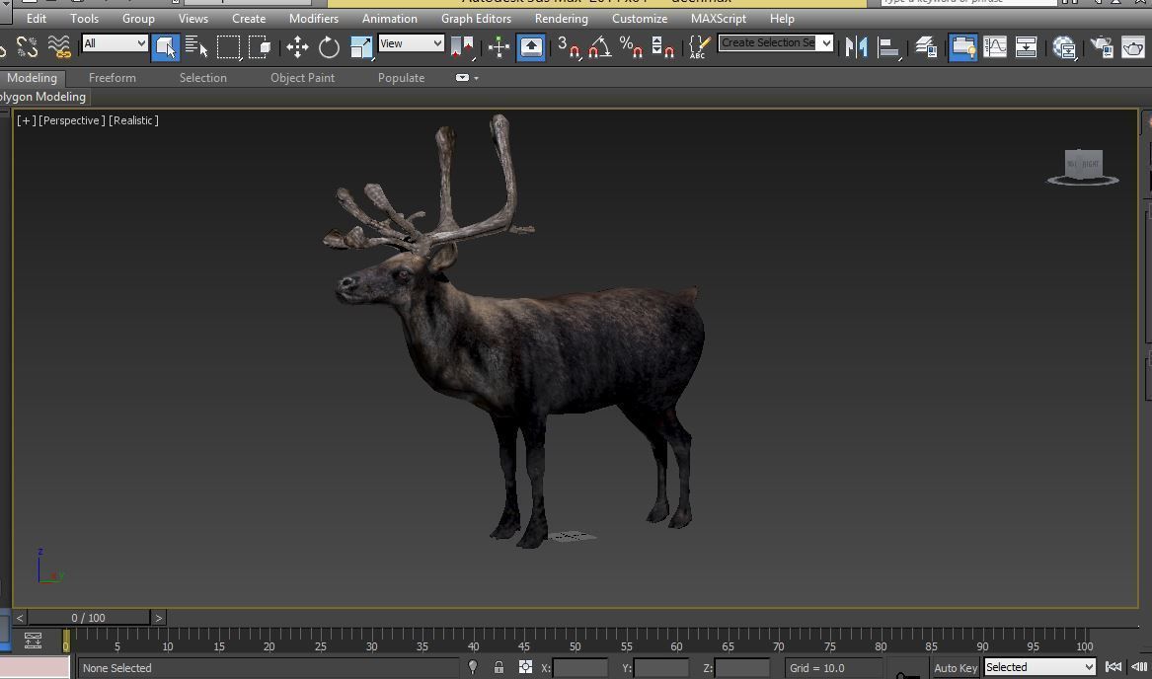
Task: Select the Bind to Space Warp tool
Action: tap(59, 47)
